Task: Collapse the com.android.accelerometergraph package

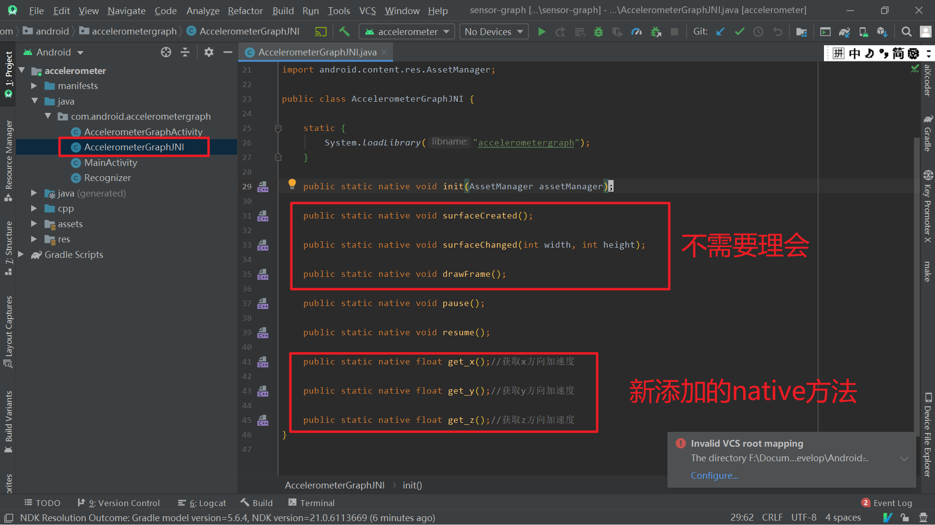Action: coord(48,116)
